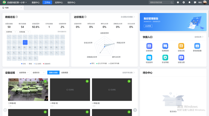Image resolution: width=209 pixels, height=116 pixels.
Task: Open the 校园宣传 quick entry icon
Action: click(149, 58)
